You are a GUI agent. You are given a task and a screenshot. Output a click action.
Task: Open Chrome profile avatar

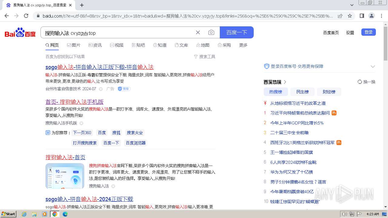[x=371, y=16]
